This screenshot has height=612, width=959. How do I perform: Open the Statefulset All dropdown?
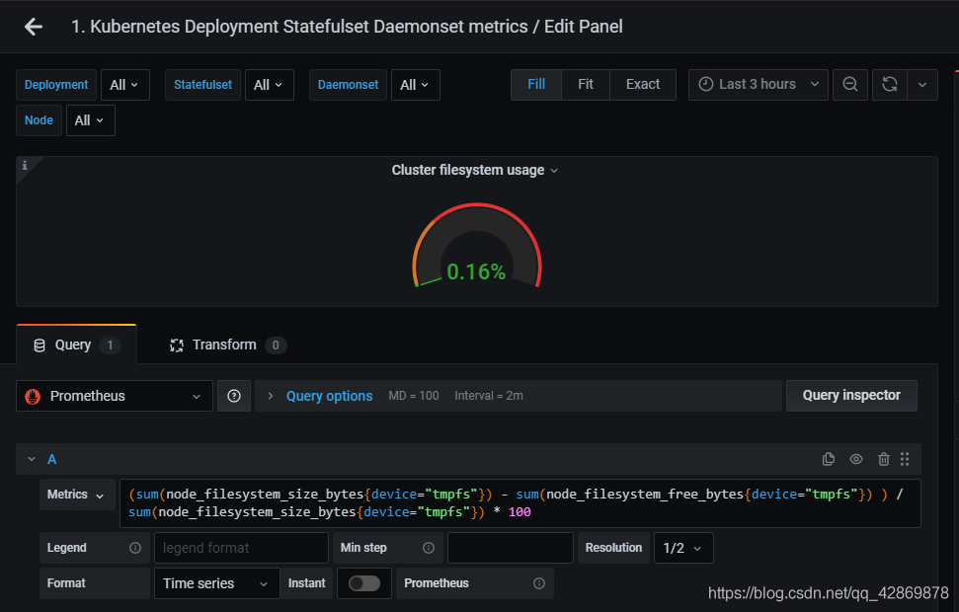coord(269,85)
